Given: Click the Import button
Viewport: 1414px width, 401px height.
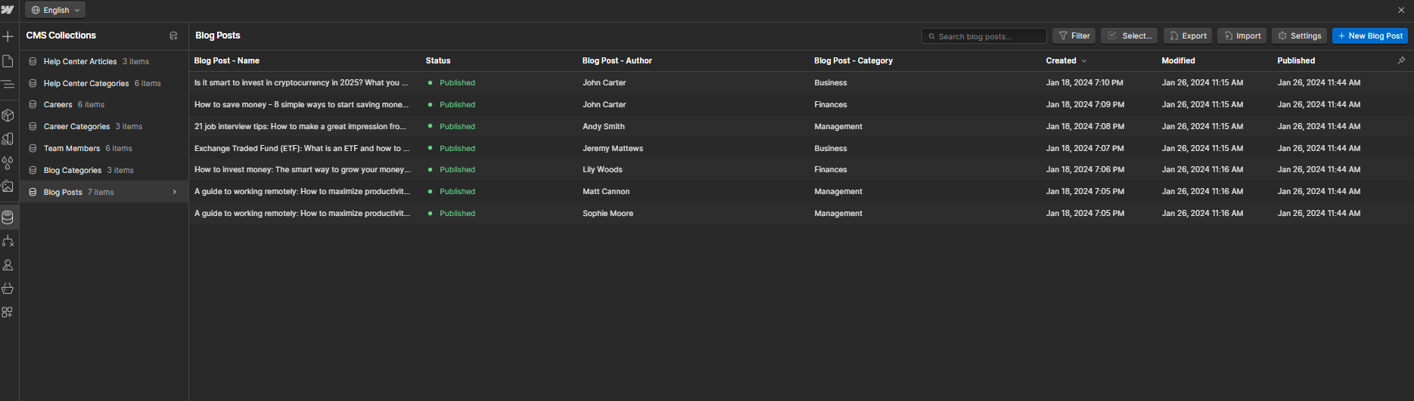Looking at the screenshot, I should pos(1242,35).
